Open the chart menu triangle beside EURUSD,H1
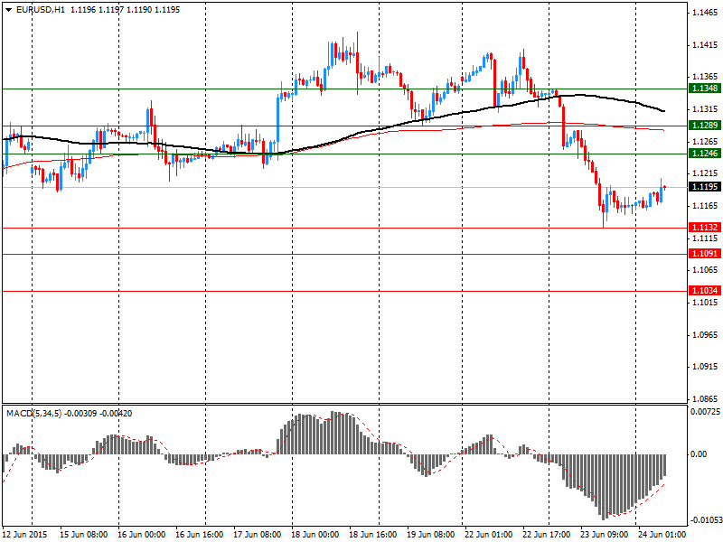The width and height of the screenshot is (723, 542). [x=9, y=10]
